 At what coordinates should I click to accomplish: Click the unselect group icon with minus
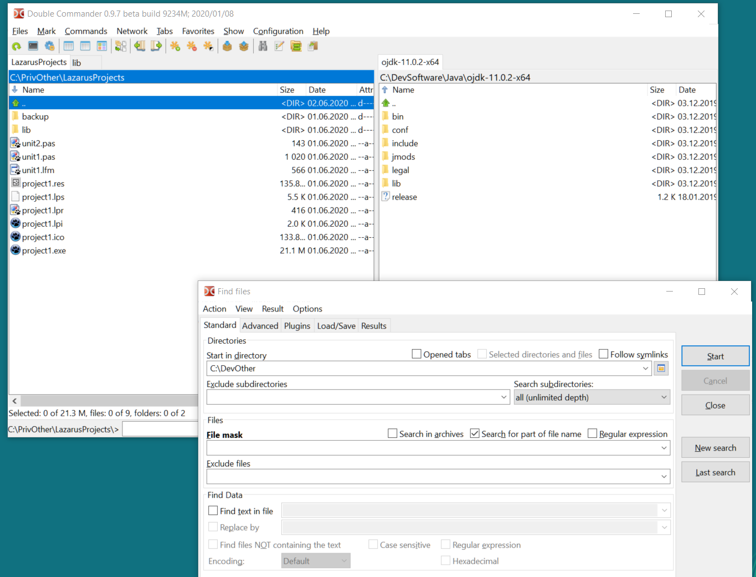192,47
